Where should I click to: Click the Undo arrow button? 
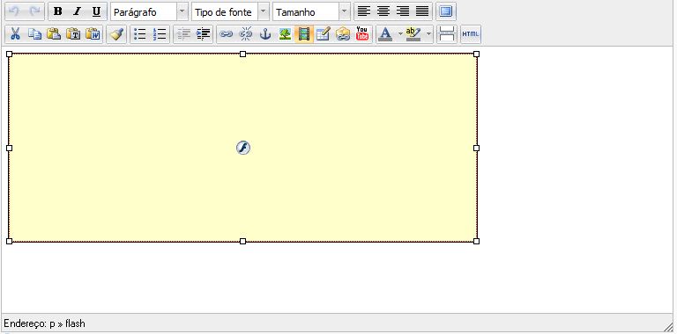coord(15,11)
